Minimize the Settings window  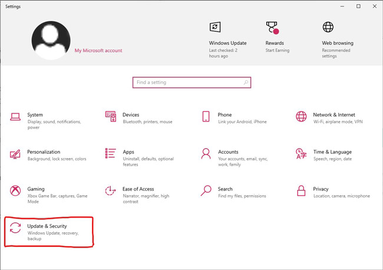pos(342,6)
